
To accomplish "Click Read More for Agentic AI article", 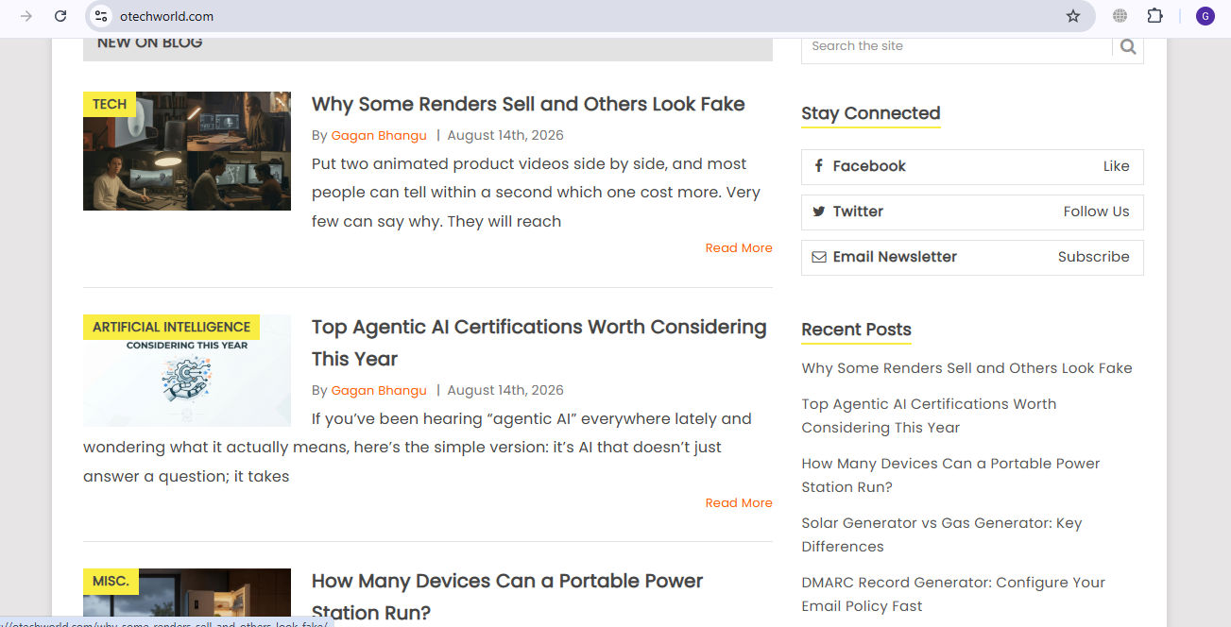I will tap(739, 502).
